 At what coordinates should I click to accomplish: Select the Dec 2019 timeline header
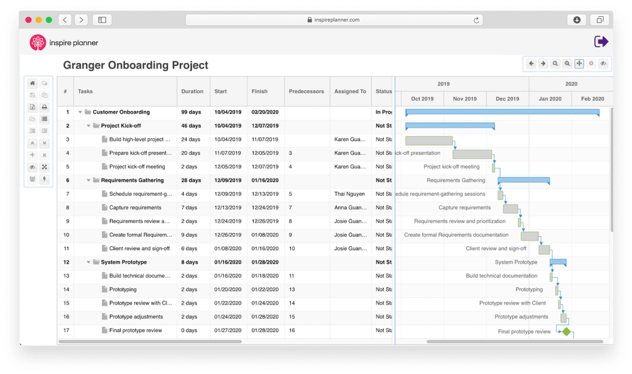click(507, 99)
